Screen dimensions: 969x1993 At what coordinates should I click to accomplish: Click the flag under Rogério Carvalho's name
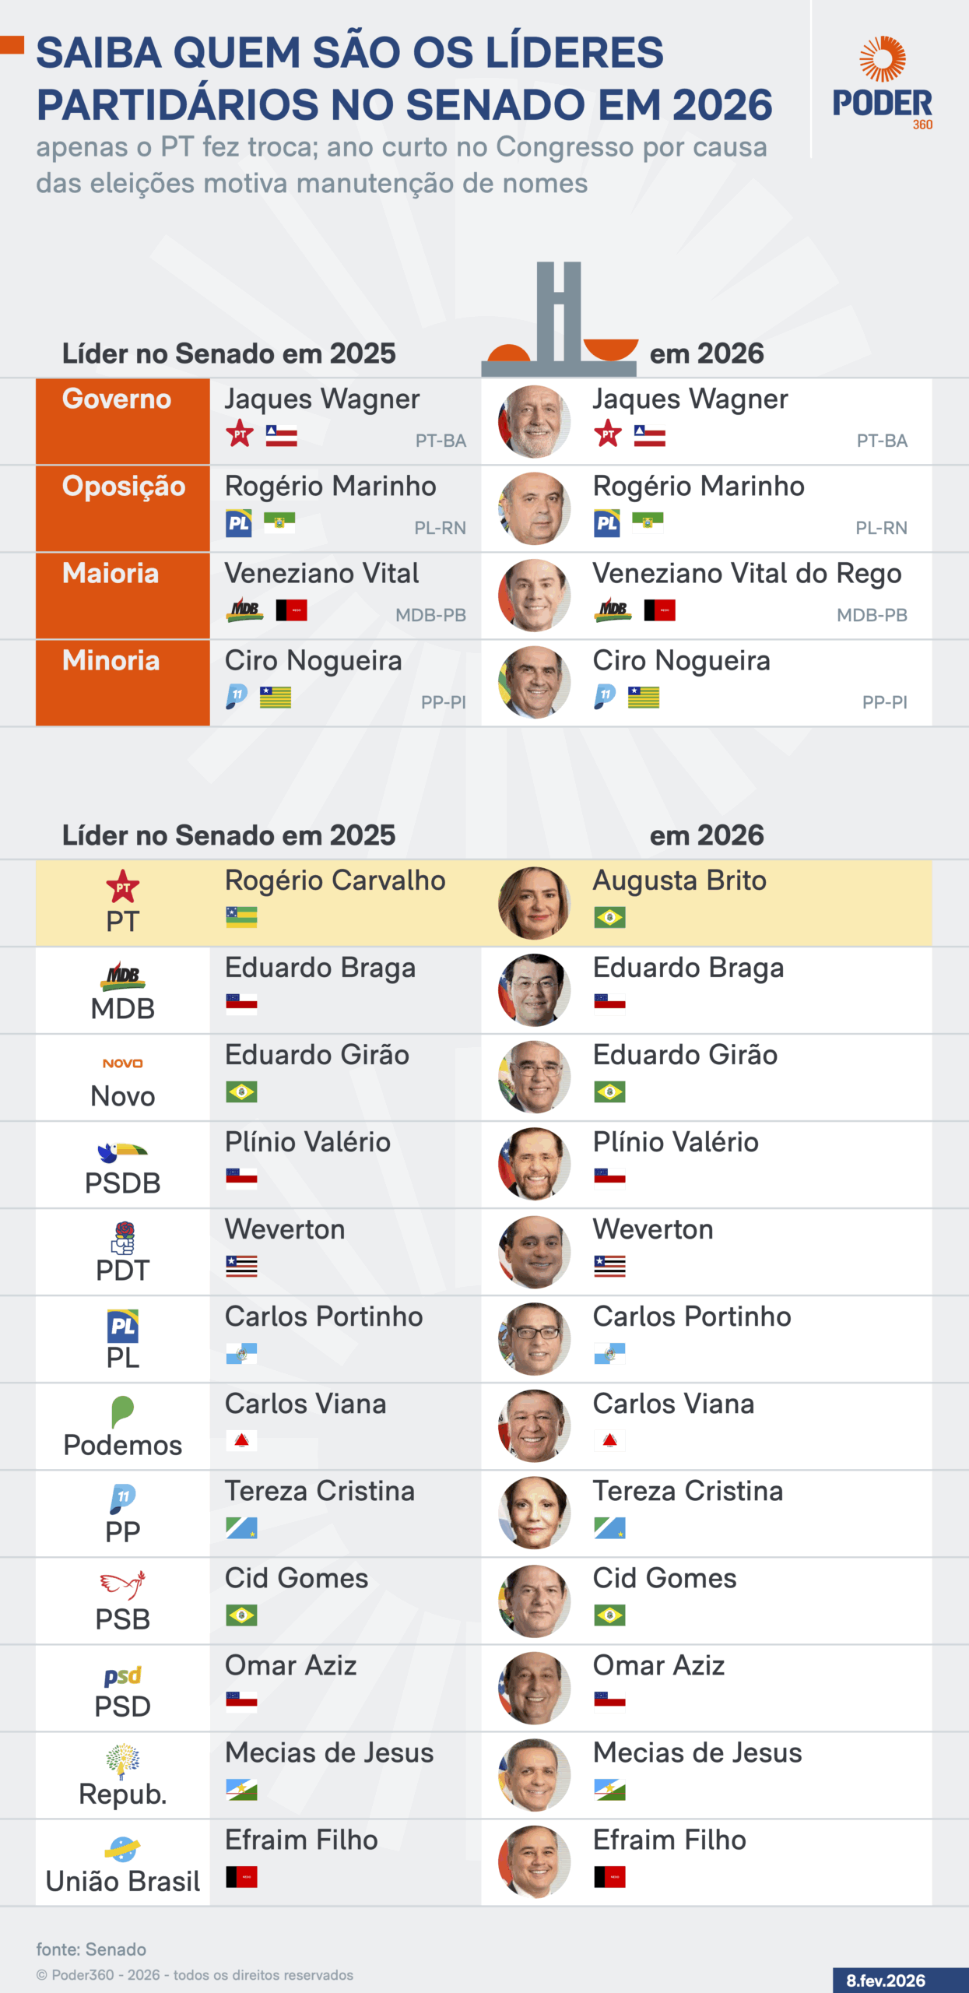241,917
